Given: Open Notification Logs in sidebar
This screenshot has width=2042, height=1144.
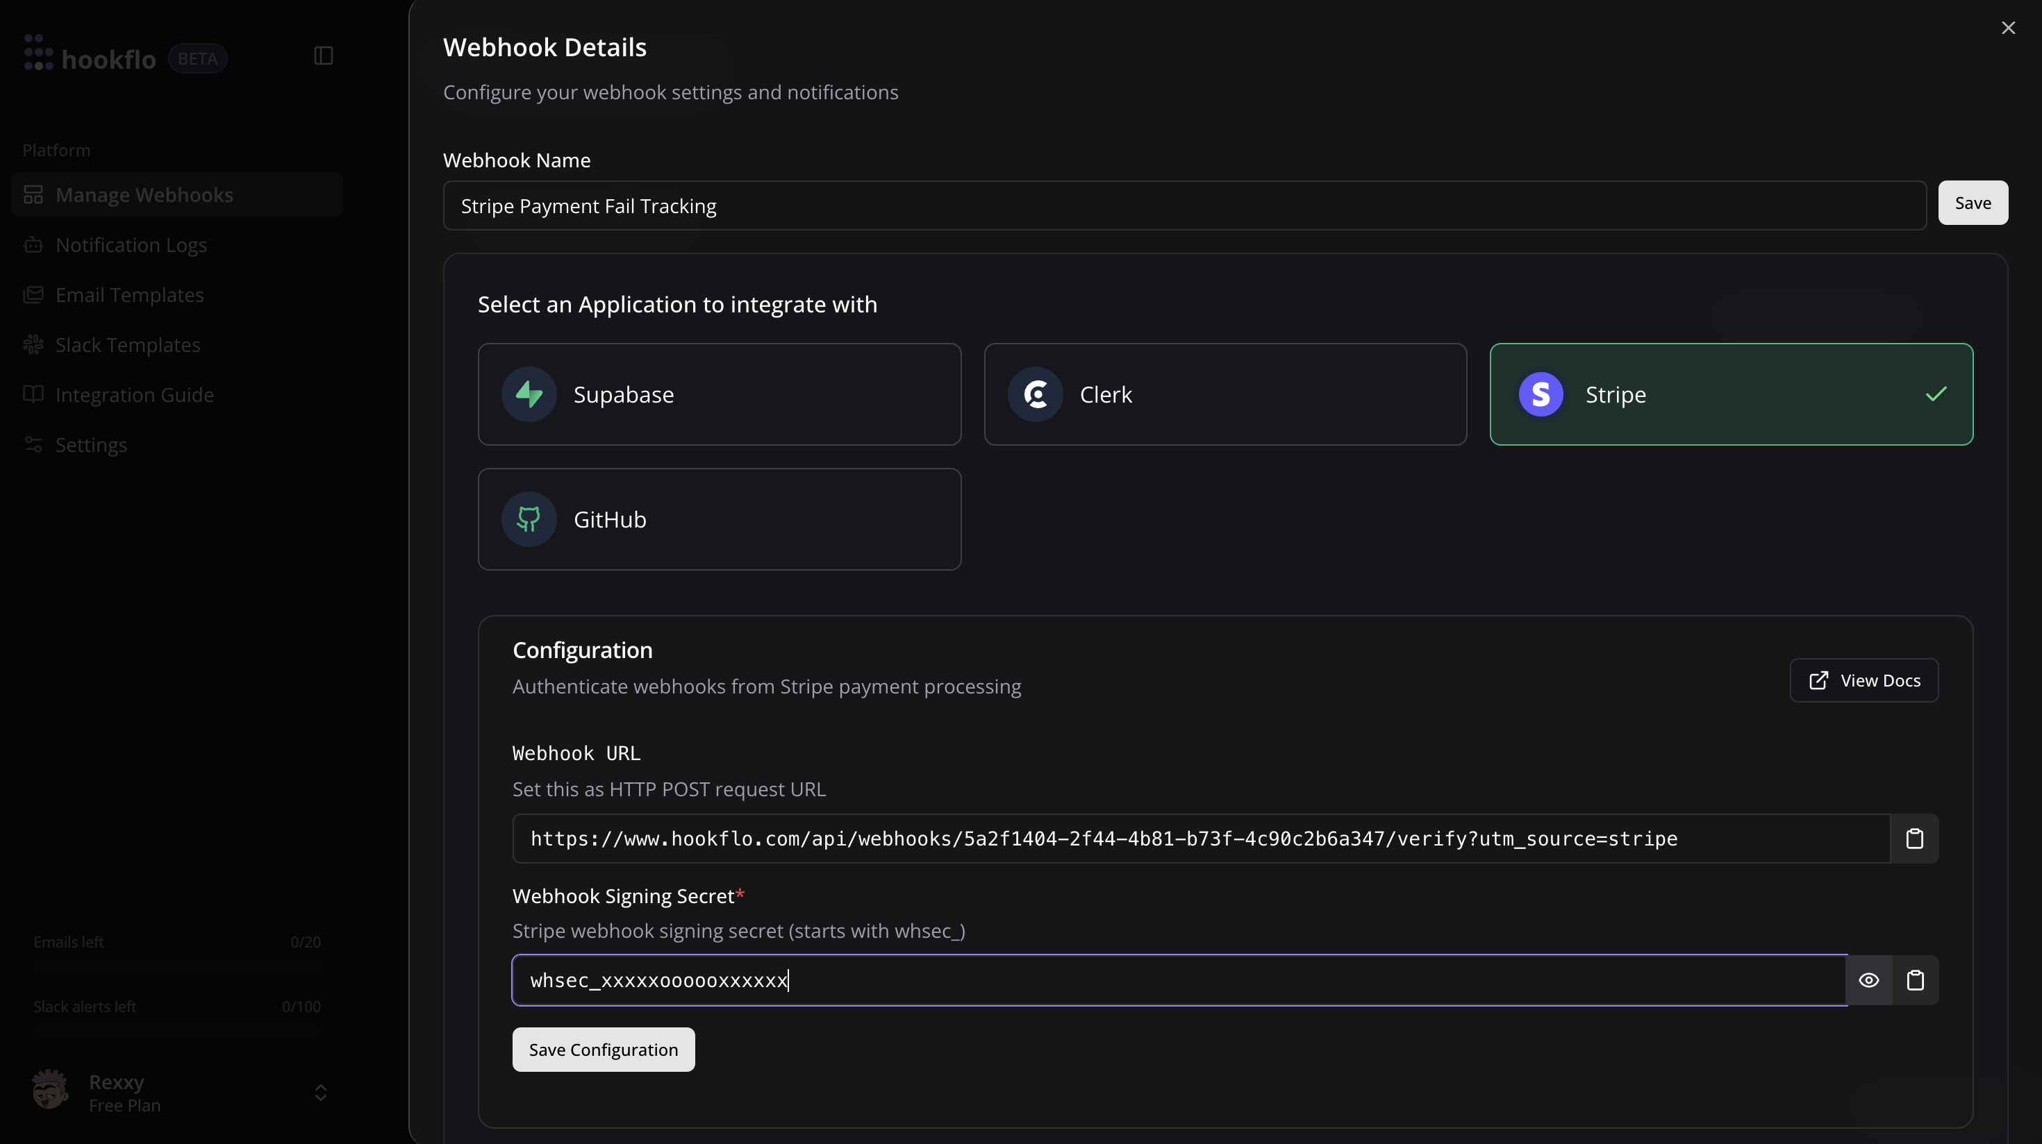Looking at the screenshot, I should 131,245.
